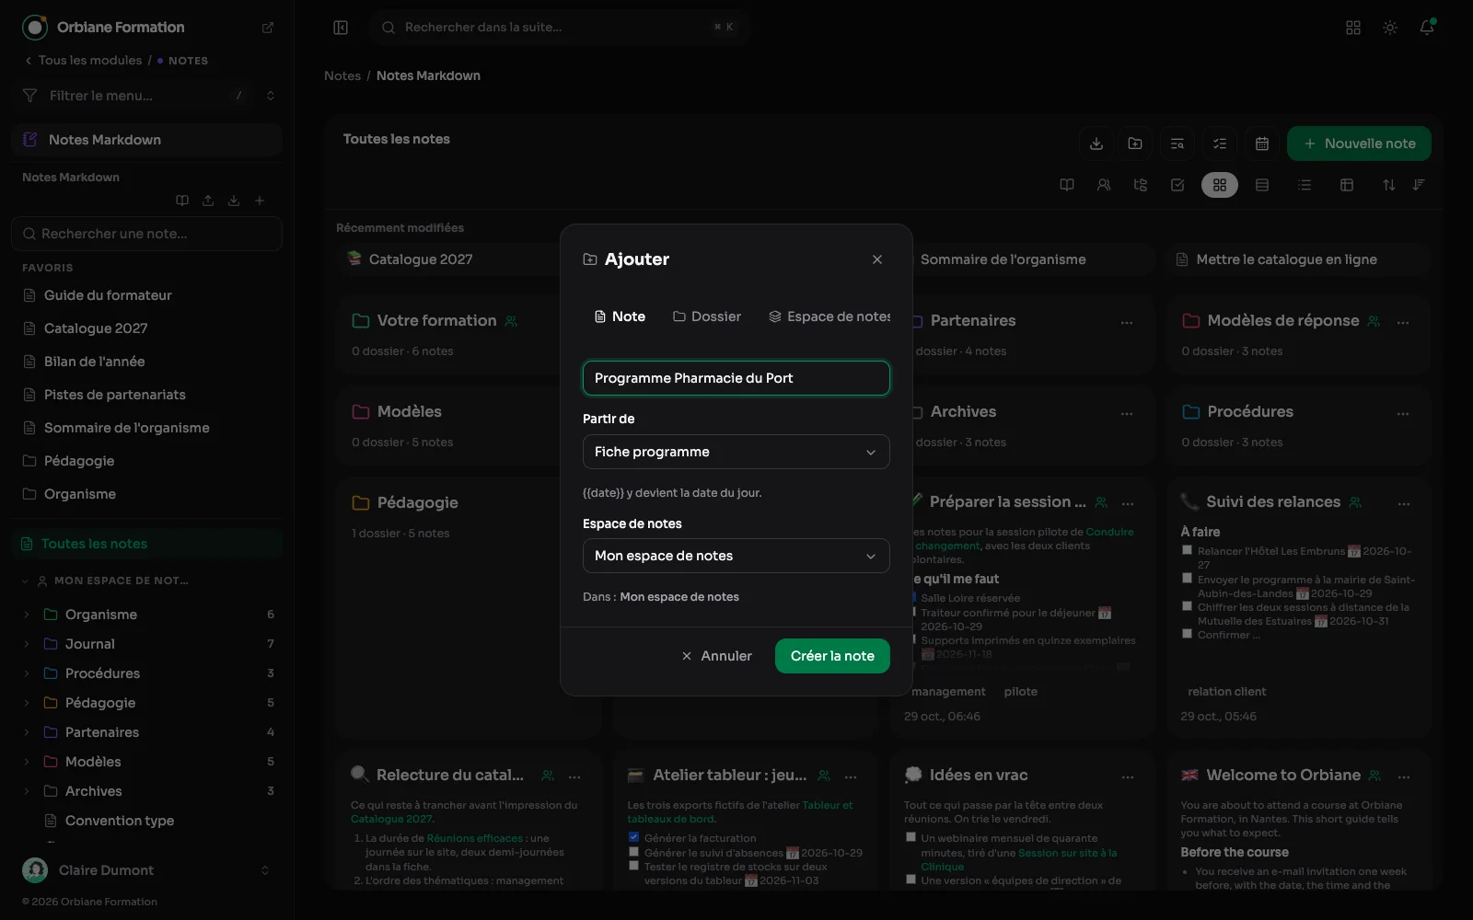Uncheck 'Générer la facturation' checkbox
Screen dimensions: 1473x920
pos(633,837)
